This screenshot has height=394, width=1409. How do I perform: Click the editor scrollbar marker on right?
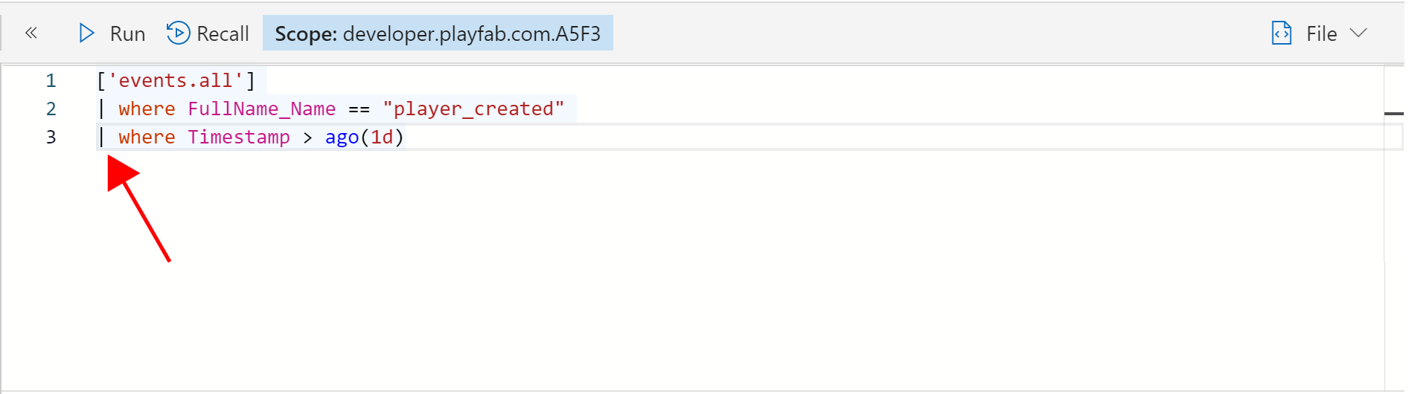(x=1393, y=114)
